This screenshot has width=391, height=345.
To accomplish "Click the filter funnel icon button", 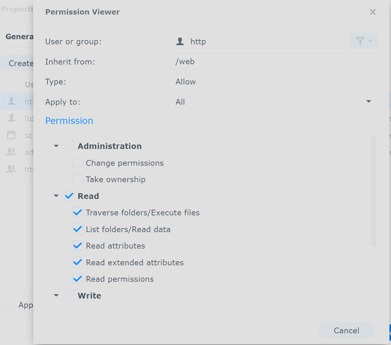I will 363,41.
